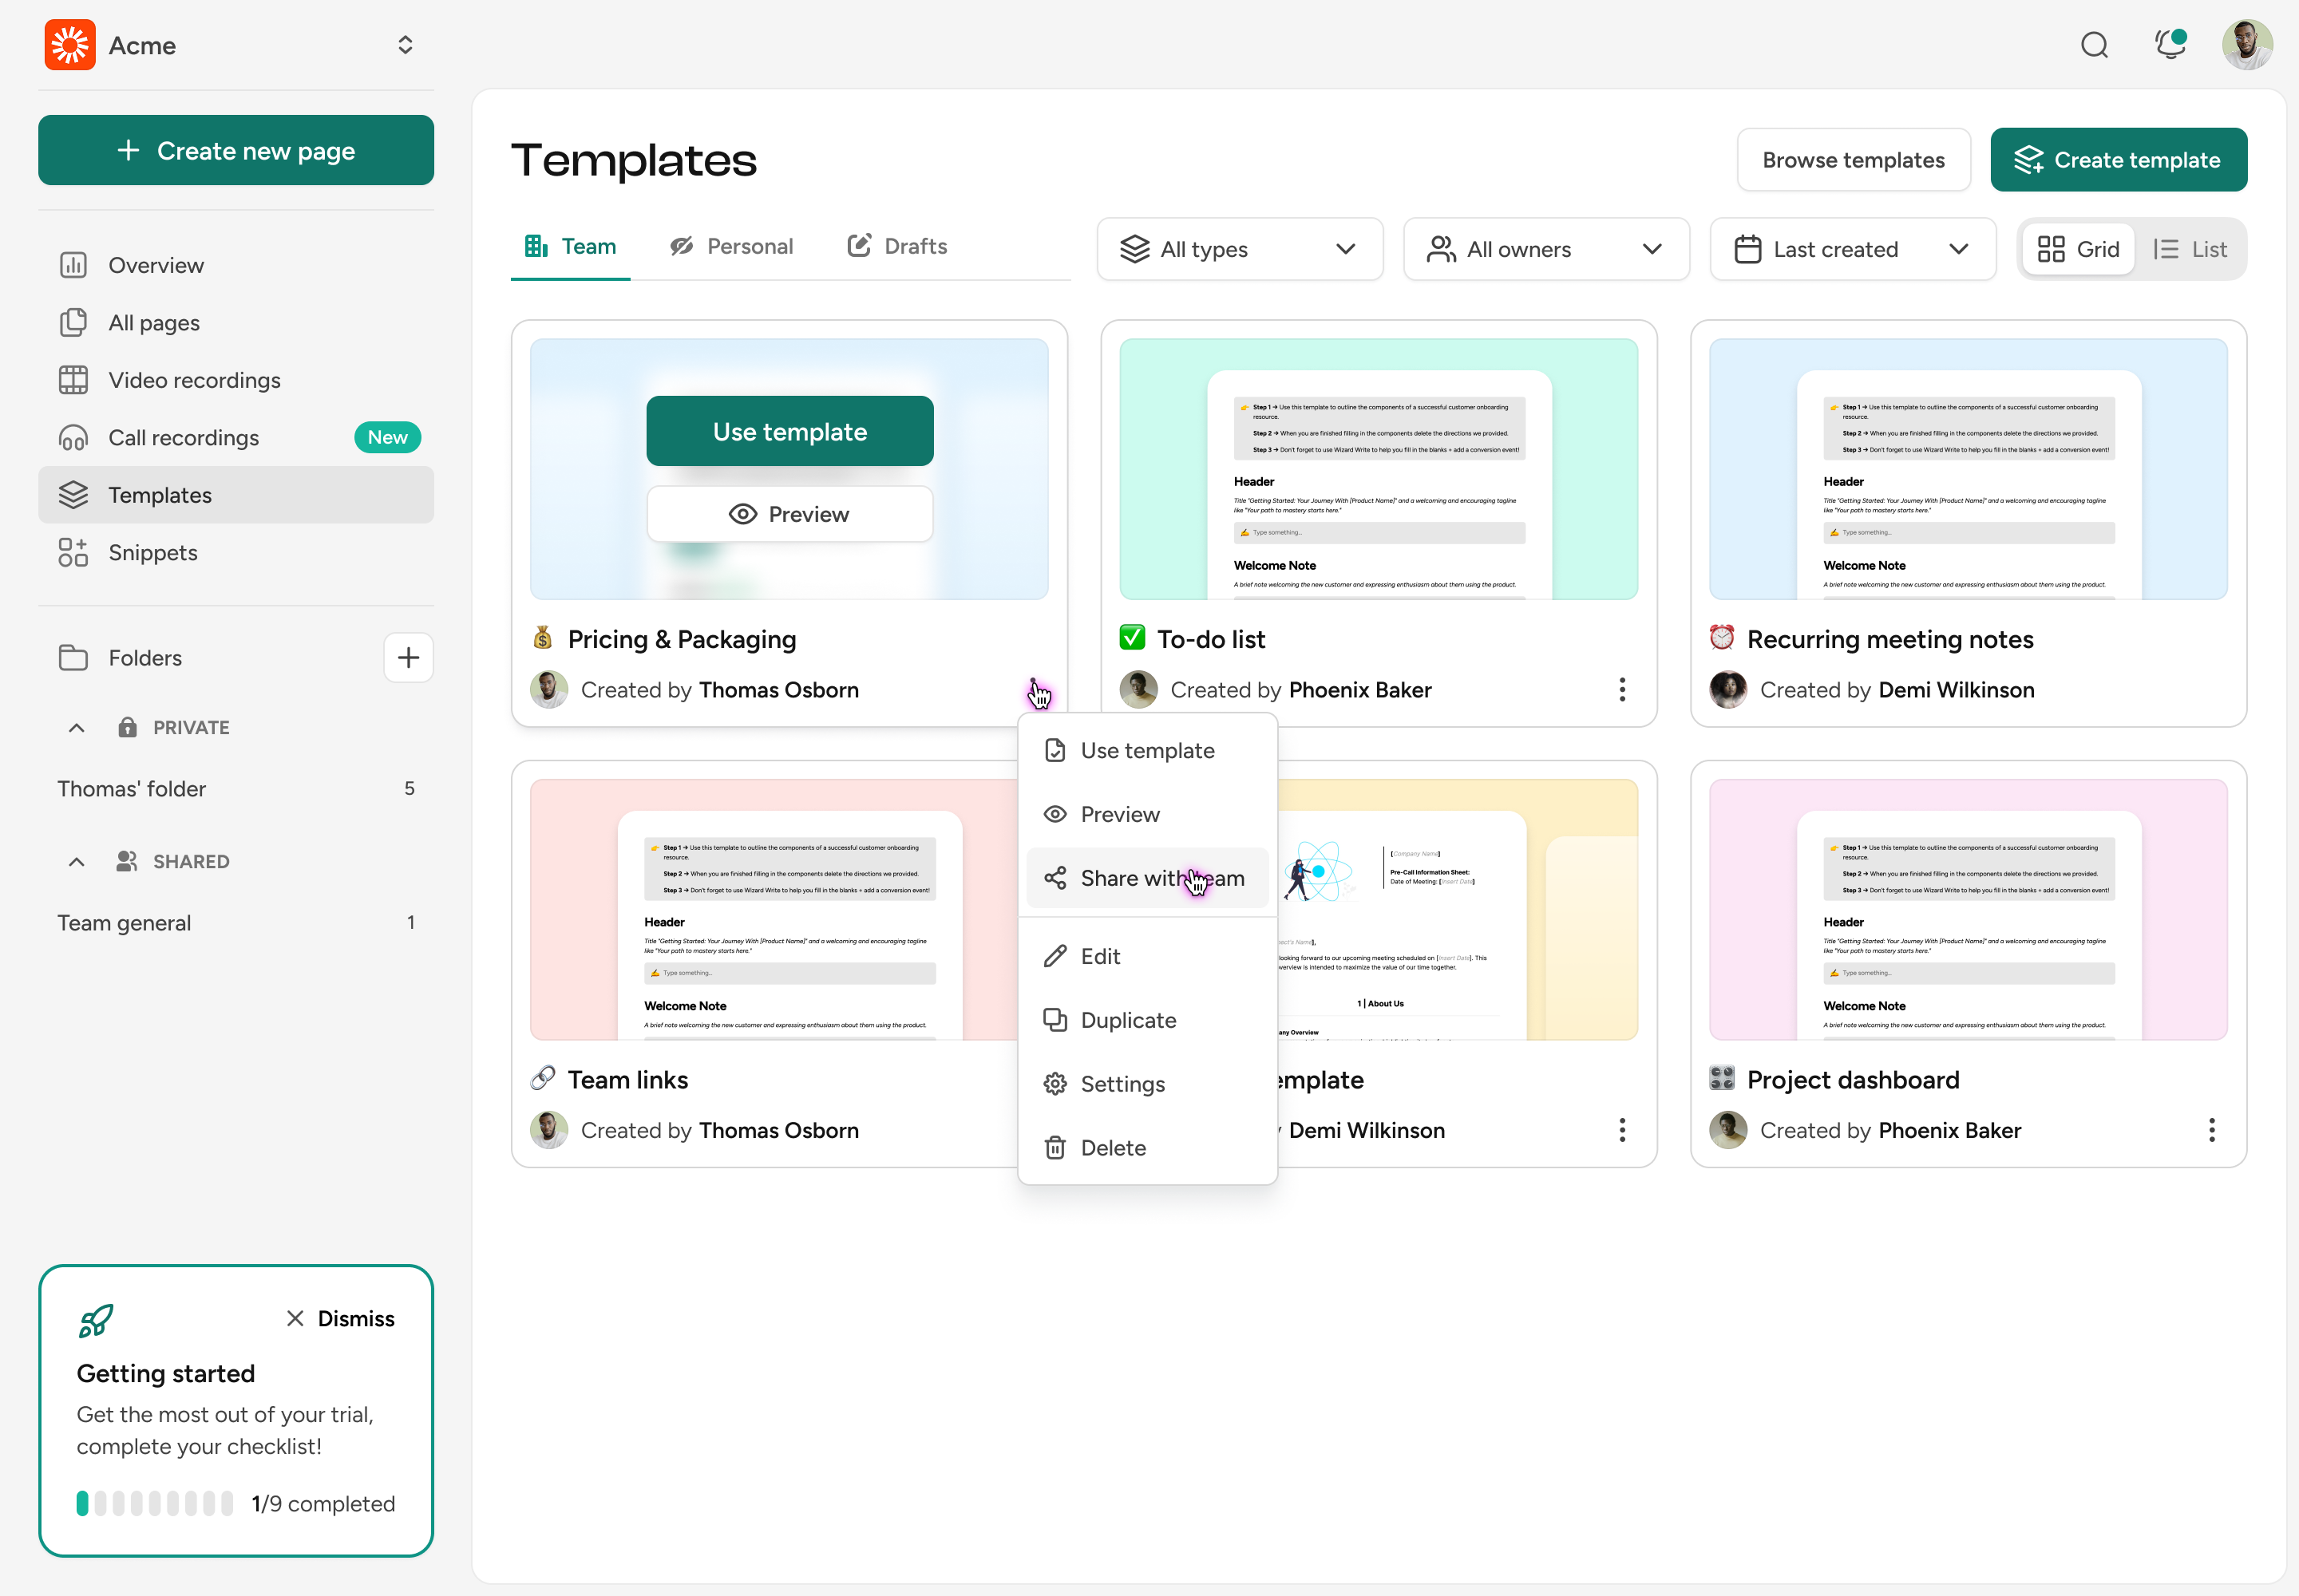Click the money bag emoji on Pricing & Packaging

click(542, 638)
